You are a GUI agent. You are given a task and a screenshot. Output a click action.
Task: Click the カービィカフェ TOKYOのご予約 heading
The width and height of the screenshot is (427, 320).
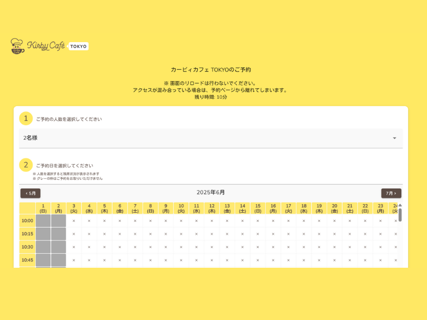point(211,70)
